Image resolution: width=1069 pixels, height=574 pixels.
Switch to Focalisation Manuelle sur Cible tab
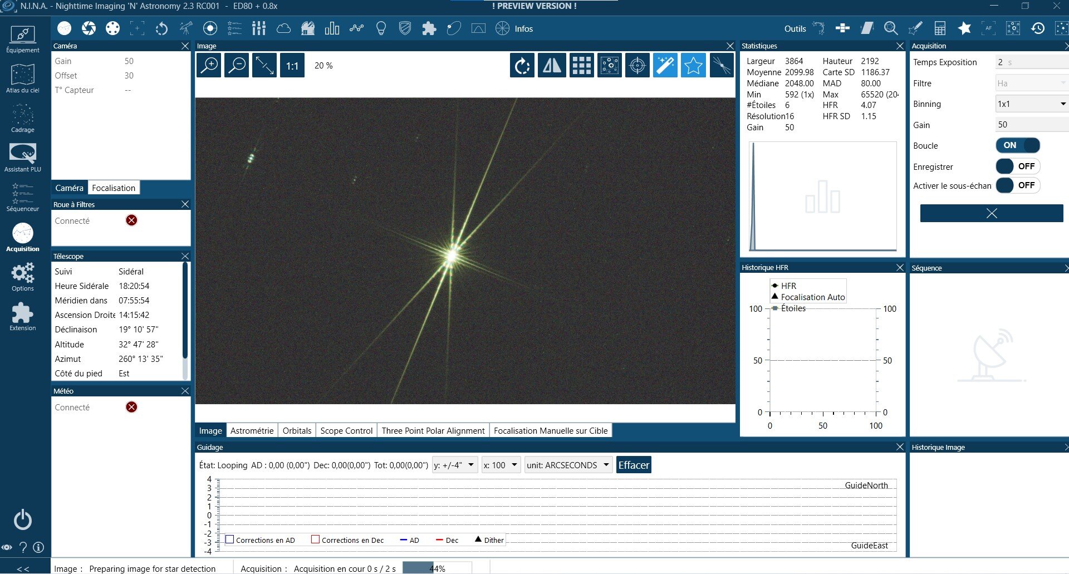click(551, 430)
